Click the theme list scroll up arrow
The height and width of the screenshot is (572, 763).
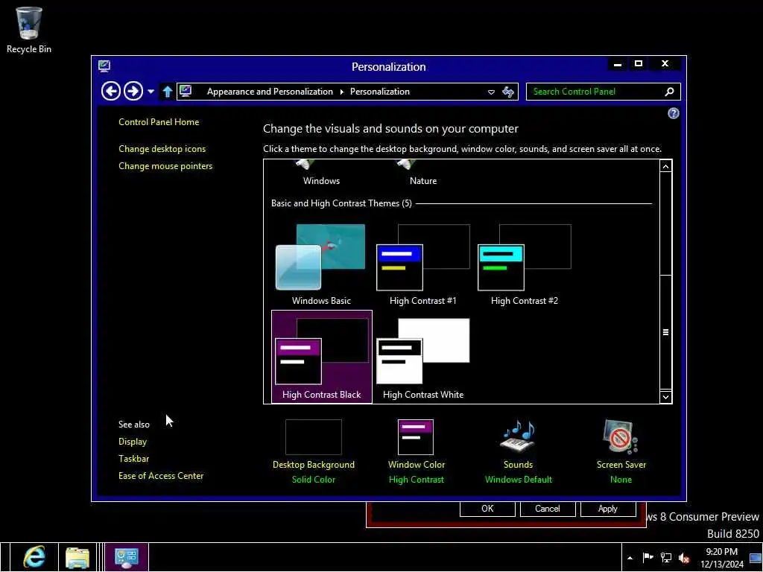pos(665,166)
